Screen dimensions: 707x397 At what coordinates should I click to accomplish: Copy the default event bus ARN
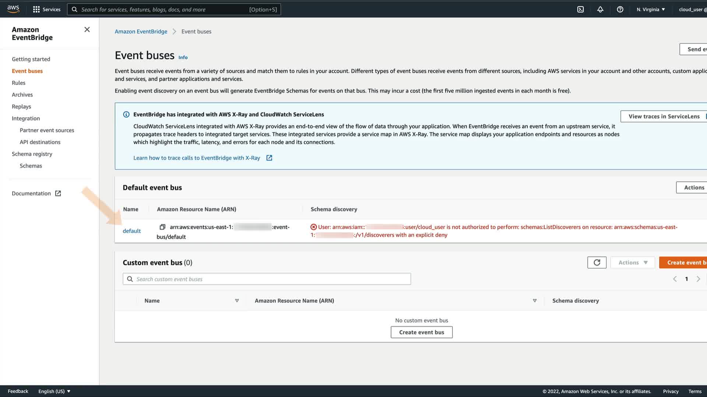click(x=162, y=227)
